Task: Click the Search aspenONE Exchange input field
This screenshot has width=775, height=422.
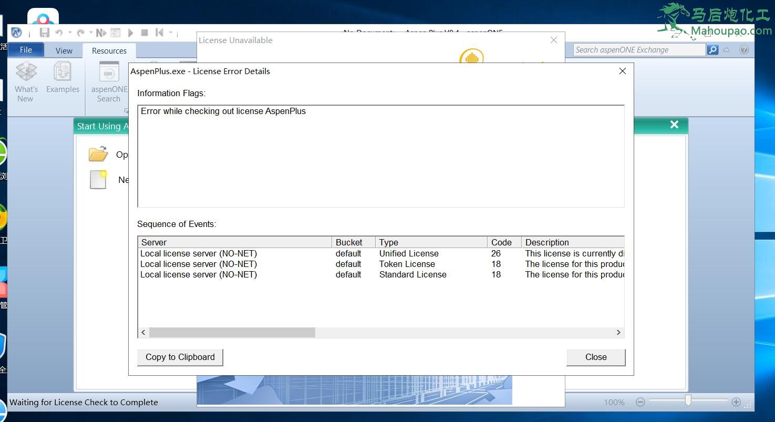Action: (x=639, y=50)
